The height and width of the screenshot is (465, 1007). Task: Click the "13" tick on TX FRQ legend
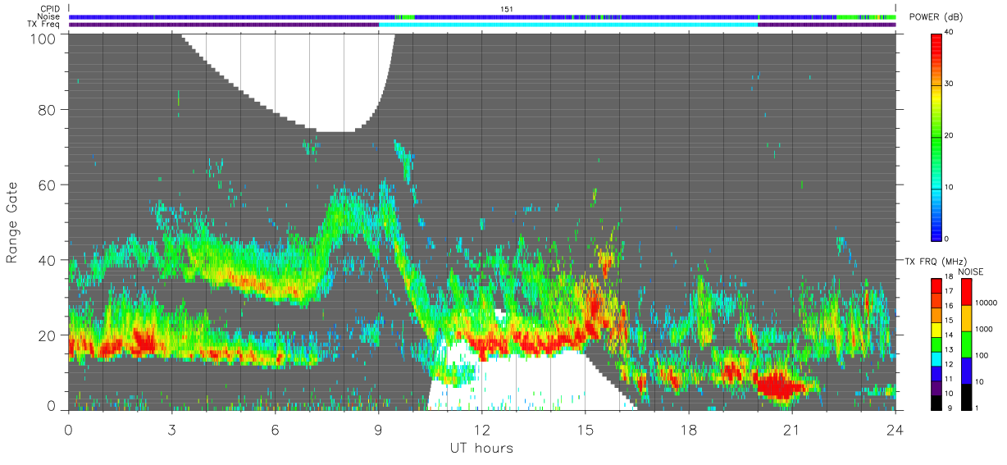pos(948,349)
